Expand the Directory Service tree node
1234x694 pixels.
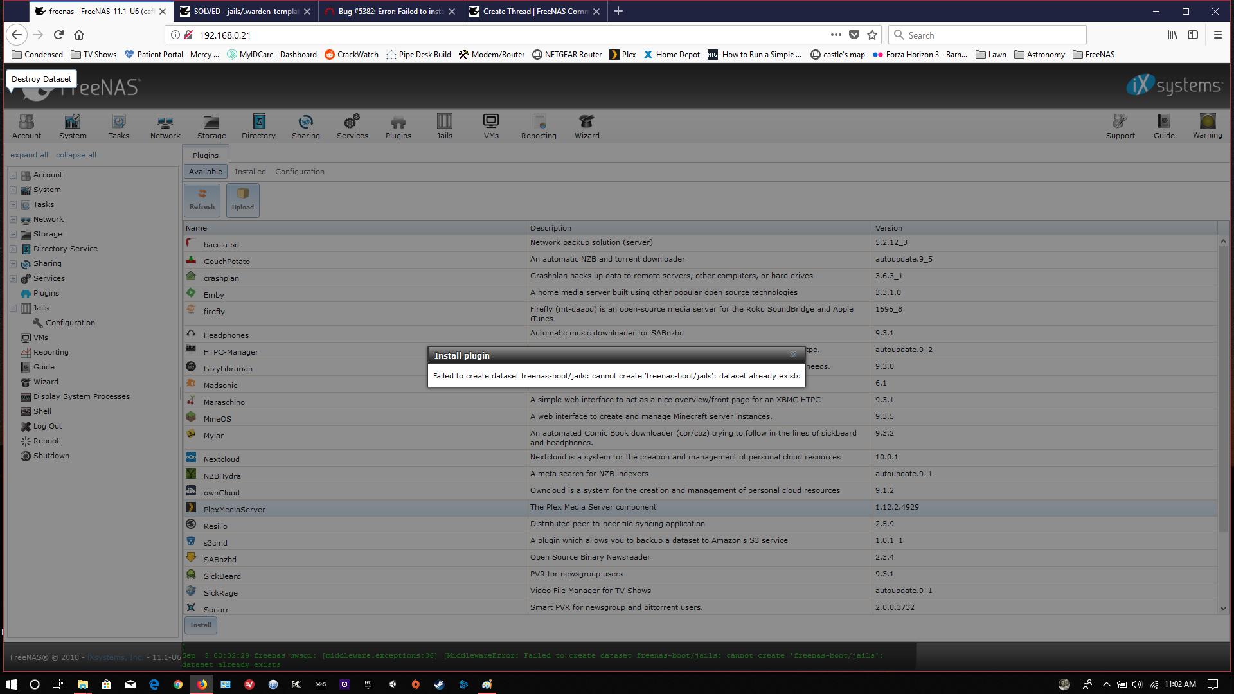(x=13, y=249)
